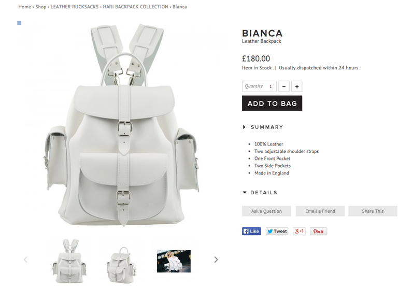Expand the Summary section

point(263,127)
